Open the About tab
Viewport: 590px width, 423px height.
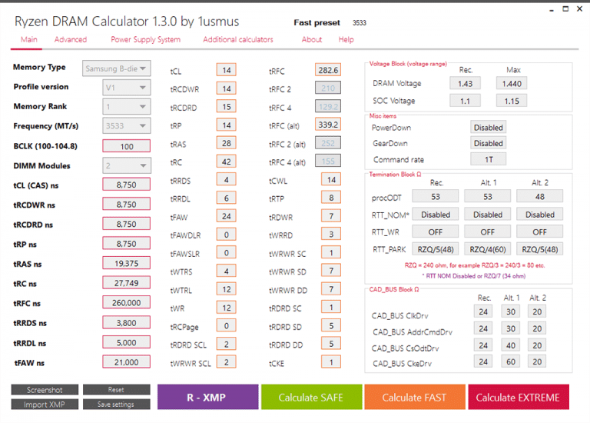pos(312,39)
